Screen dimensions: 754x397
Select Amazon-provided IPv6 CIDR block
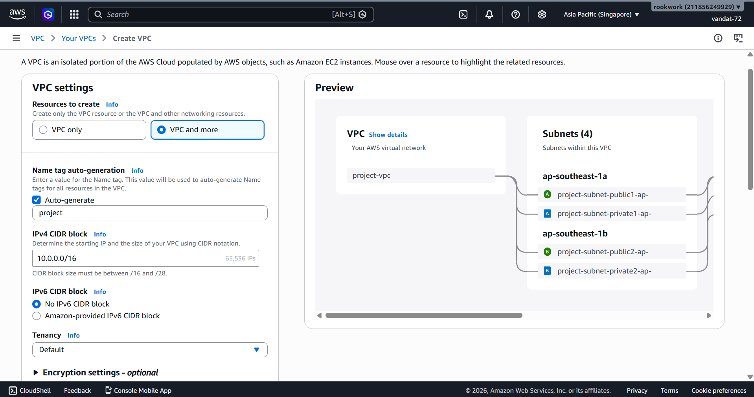click(37, 316)
